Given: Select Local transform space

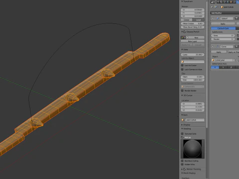Looking at the screenshot, I should tap(198, 20).
